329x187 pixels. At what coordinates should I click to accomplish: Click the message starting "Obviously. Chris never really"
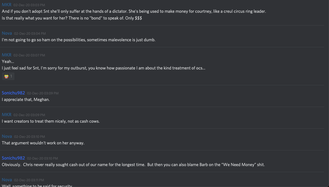(133, 164)
